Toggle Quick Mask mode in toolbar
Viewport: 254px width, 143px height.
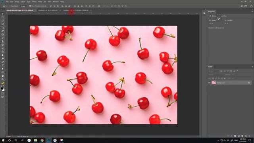click(x=3, y=93)
